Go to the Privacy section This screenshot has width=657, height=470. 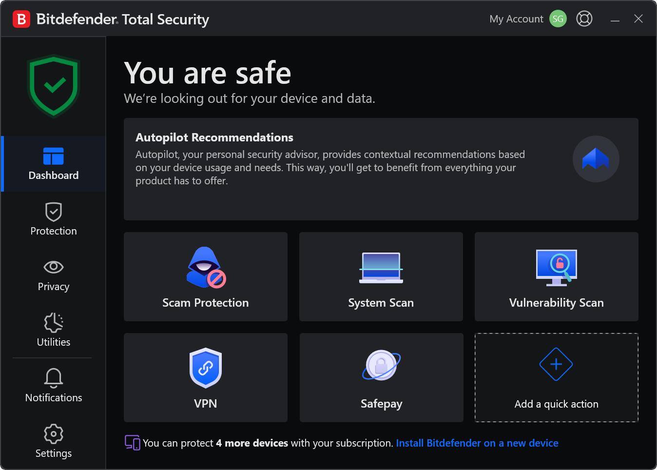(x=54, y=275)
